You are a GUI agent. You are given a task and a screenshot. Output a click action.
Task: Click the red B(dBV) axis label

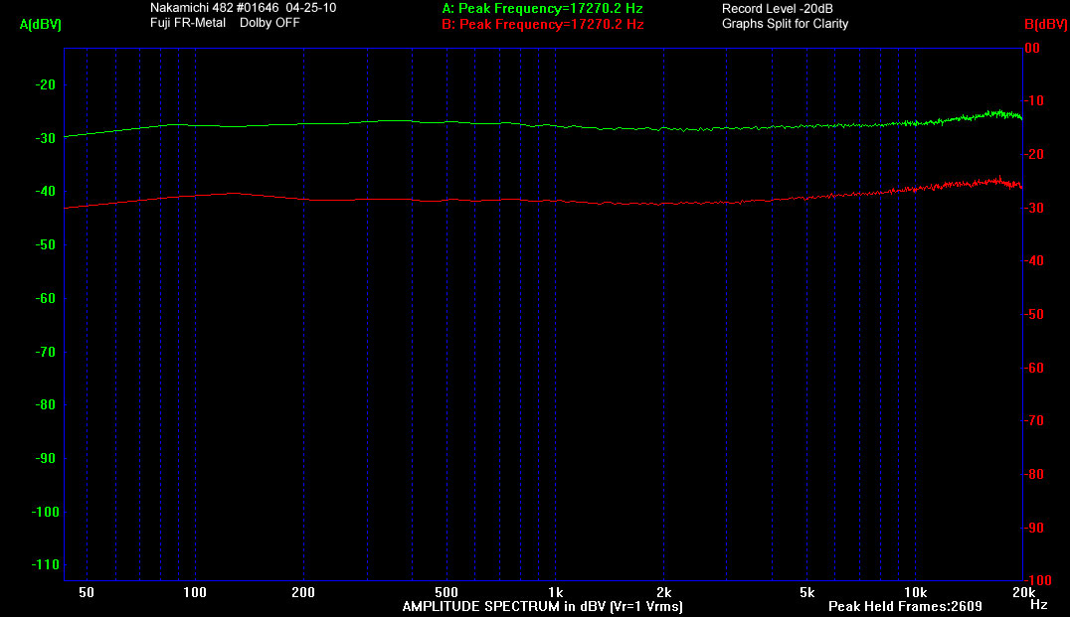1044,24
